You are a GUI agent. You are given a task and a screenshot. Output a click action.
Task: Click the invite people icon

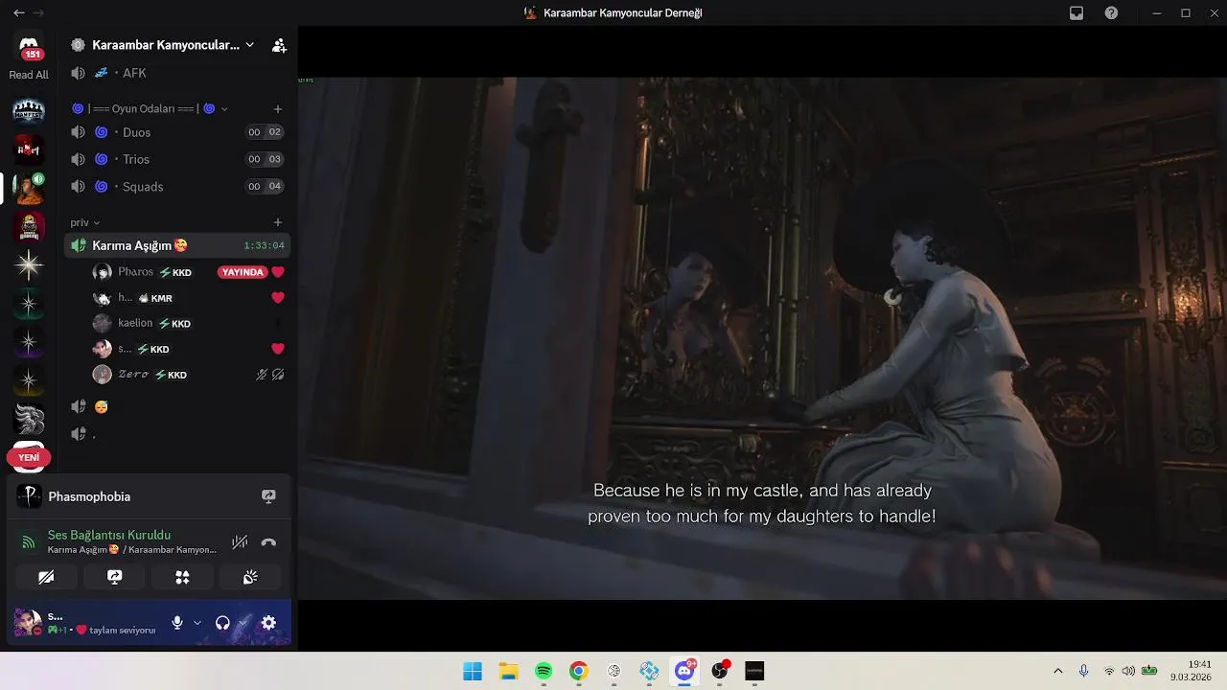click(x=279, y=45)
